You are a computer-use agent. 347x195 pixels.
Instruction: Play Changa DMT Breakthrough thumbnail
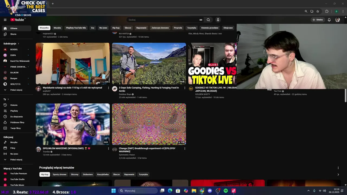tap(149, 124)
